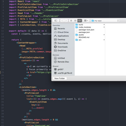Select the Untitled device
Image resolution: width=126 pixels, height=126 pixels.
tap(61, 58)
